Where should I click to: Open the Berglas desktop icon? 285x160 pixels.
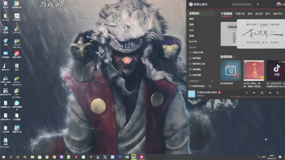pyautogui.click(x=5, y=17)
